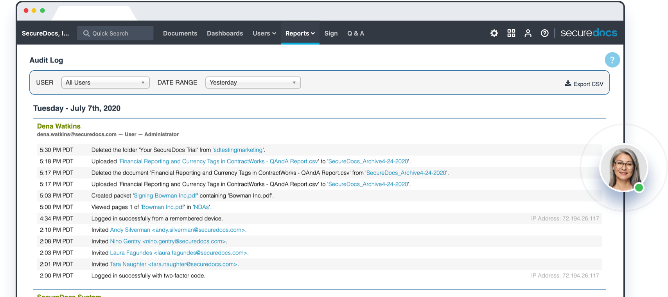Click the USER filter label
The width and height of the screenshot is (668, 297).
pos(45,82)
